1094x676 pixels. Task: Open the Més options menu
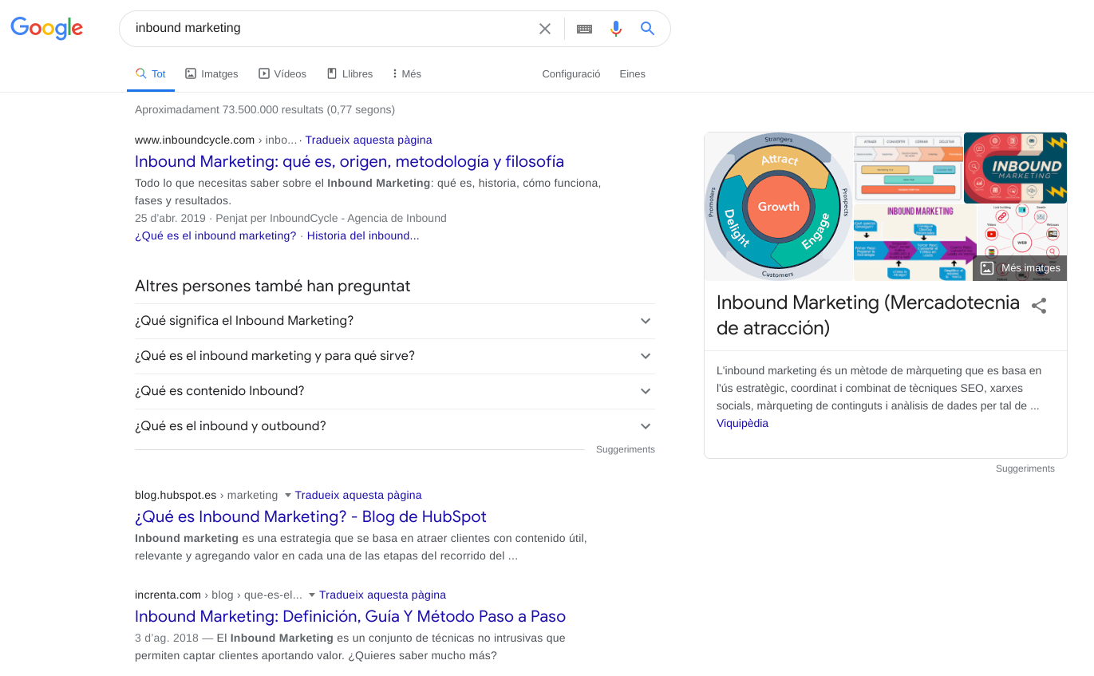[407, 73]
